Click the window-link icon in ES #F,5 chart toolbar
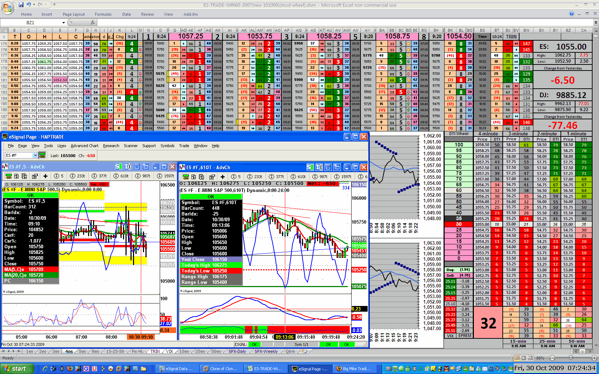Screen dimensions: 599x374 pos(9,176)
